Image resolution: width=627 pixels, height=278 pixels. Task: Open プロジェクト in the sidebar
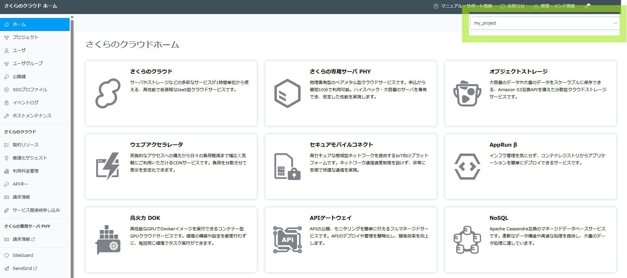click(x=35, y=37)
